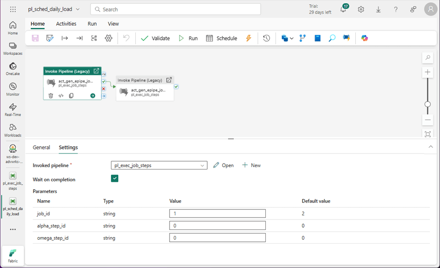Delete the selected Invoke Pipeline activity
The width and height of the screenshot is (440, 268).
coord(51,96)
